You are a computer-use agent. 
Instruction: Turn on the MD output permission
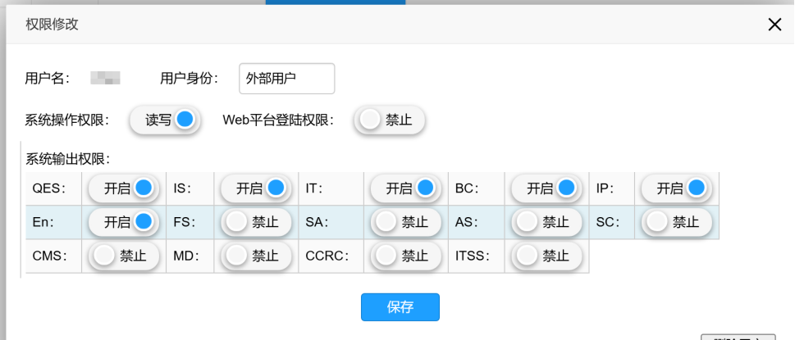256,256
